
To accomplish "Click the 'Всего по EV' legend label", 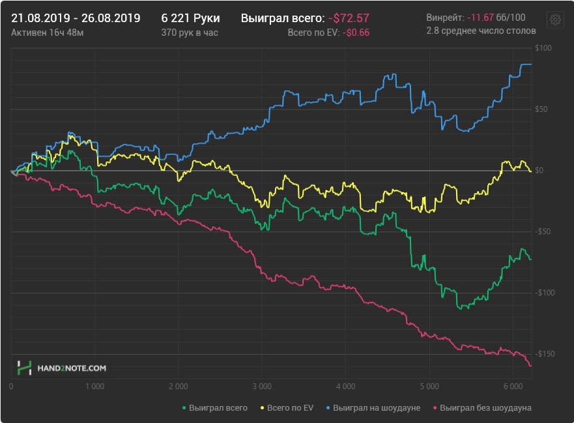I will 291,407.
